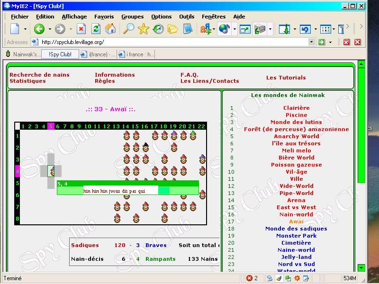This screenshot has width=379, height=284.
Task: Expand the text size dropdown arrow
Action: tap(214, 29)
